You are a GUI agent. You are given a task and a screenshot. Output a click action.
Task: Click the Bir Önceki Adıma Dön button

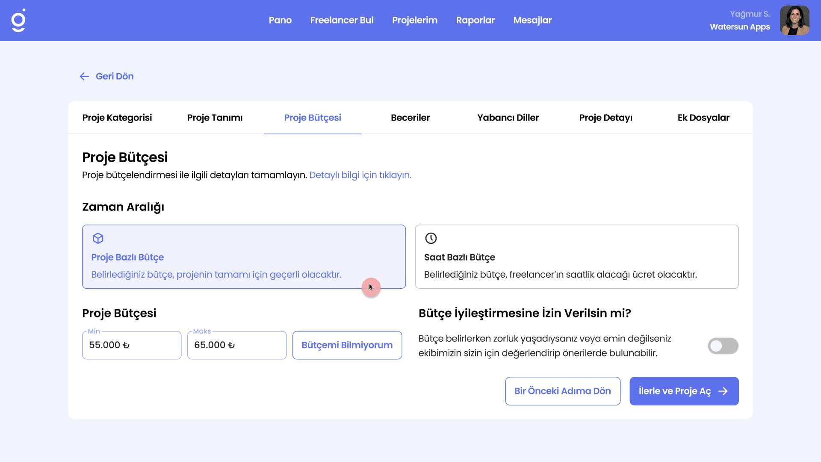pos(562,391)
